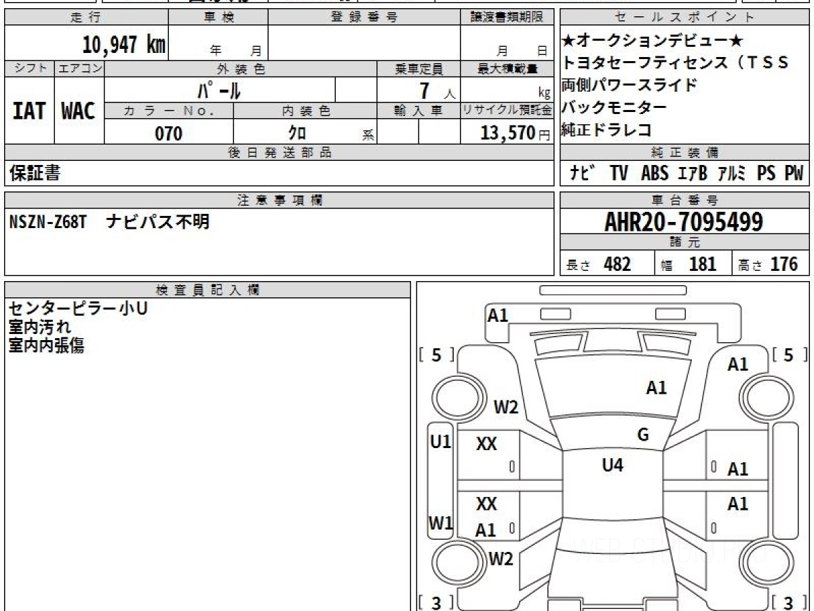Click the 輸入車 label

click(x=419, y=111)
